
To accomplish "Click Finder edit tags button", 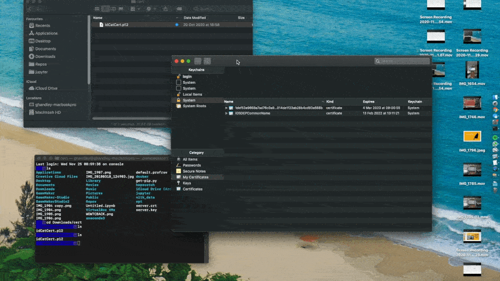I will coord(179,9).
